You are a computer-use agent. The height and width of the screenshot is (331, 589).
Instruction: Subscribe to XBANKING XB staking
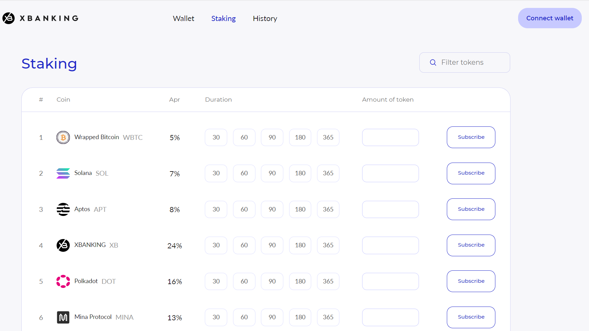click(x=471, y=245)
